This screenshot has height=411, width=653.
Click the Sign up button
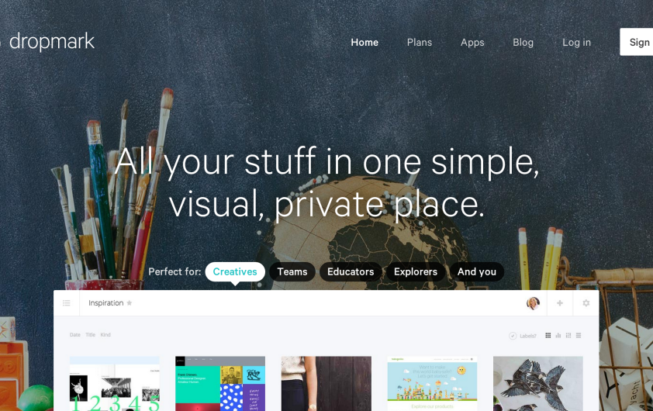click(637, 42)
